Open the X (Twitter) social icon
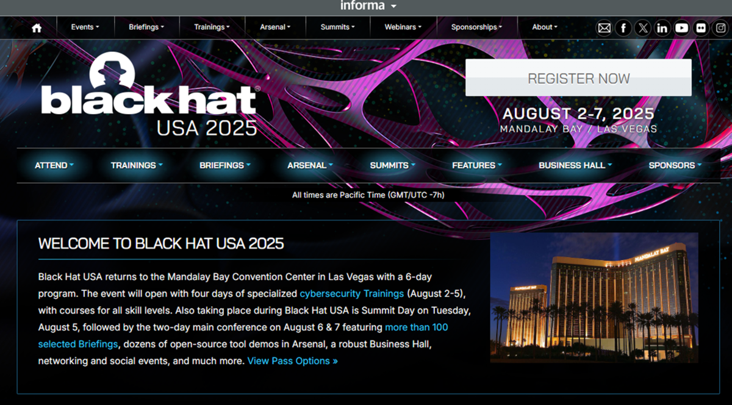The width and height of the screenshot is (732, 405). pos(643,27)
